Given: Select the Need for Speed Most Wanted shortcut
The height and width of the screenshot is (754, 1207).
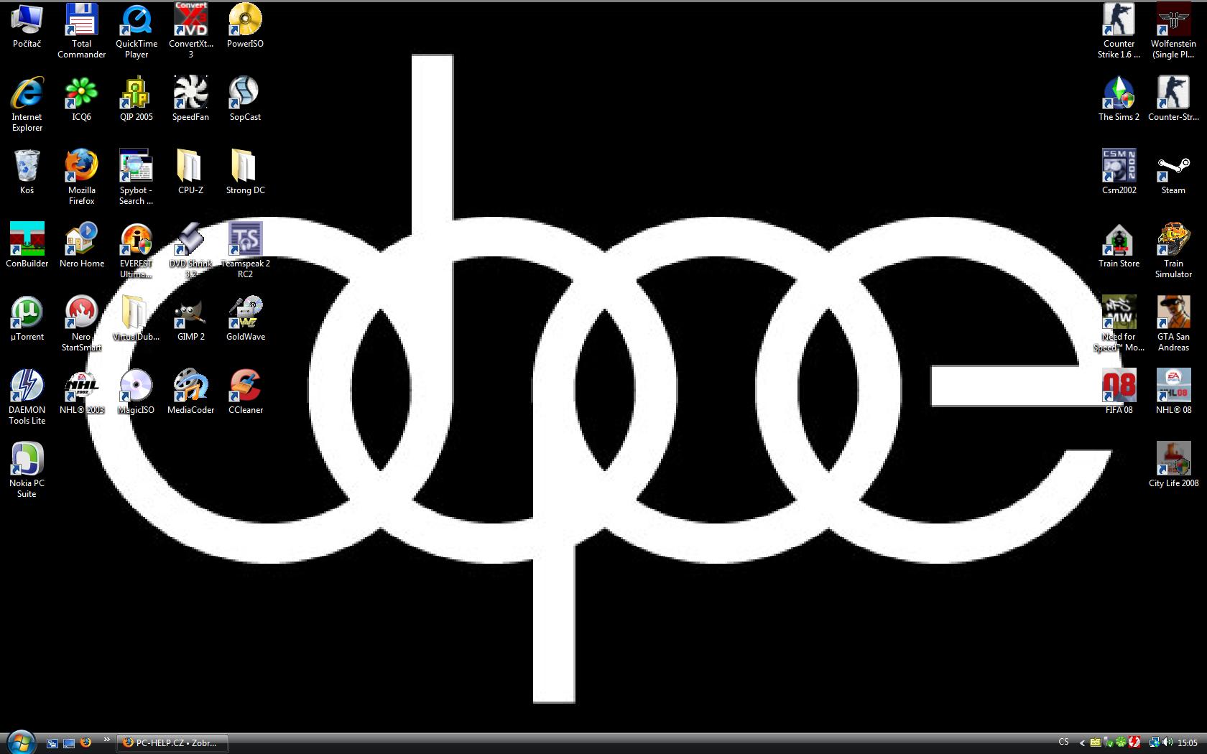Looking at the screenshot, I should click(x=1119, y=325).
